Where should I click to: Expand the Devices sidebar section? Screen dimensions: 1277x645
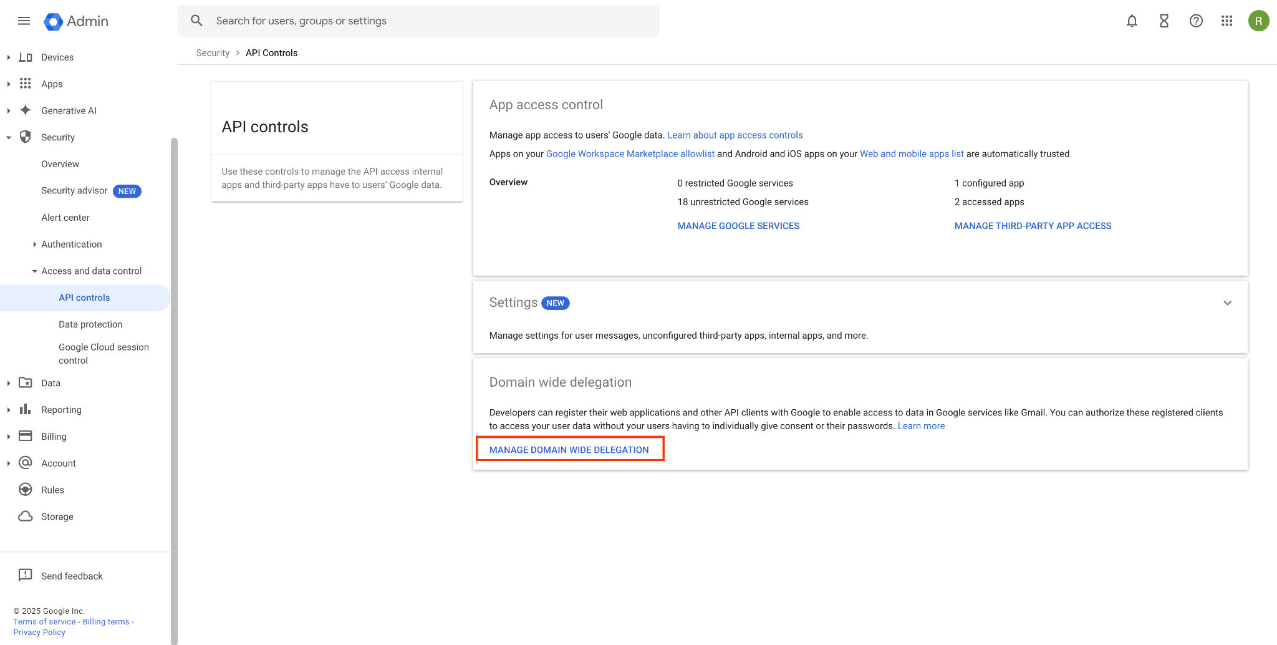tap(9, 57)
